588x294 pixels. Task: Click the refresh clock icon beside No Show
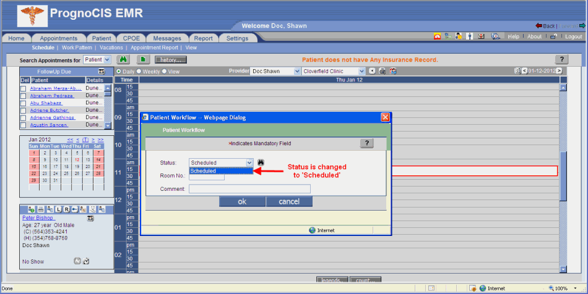[86, 261]
